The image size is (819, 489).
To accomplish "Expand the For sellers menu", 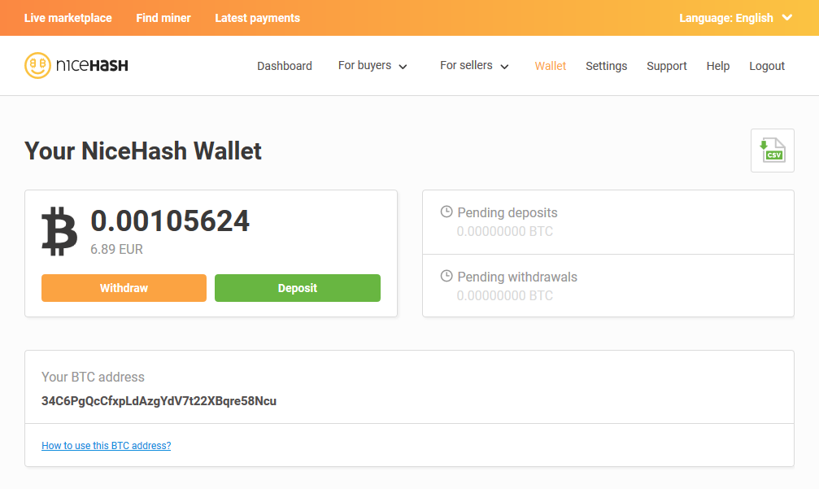I will tap(474, 66).
